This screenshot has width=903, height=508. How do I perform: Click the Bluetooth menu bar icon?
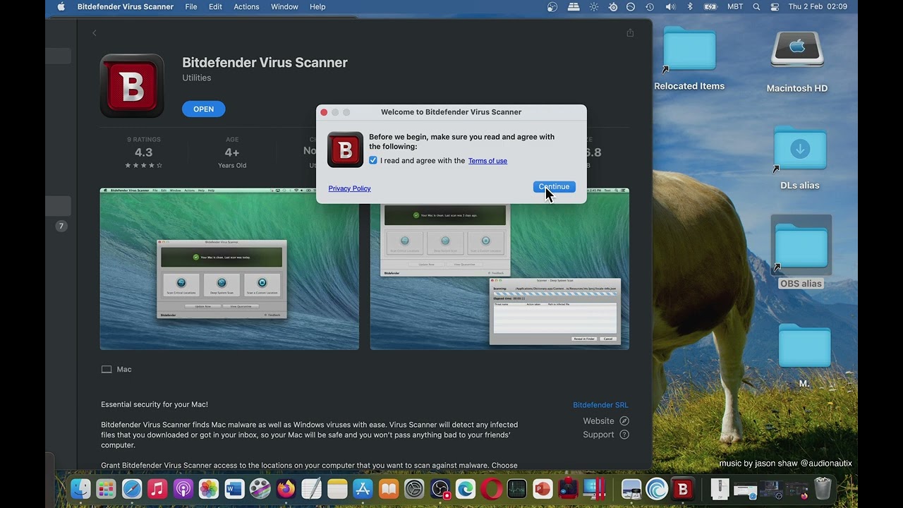[x=690, y=7]
